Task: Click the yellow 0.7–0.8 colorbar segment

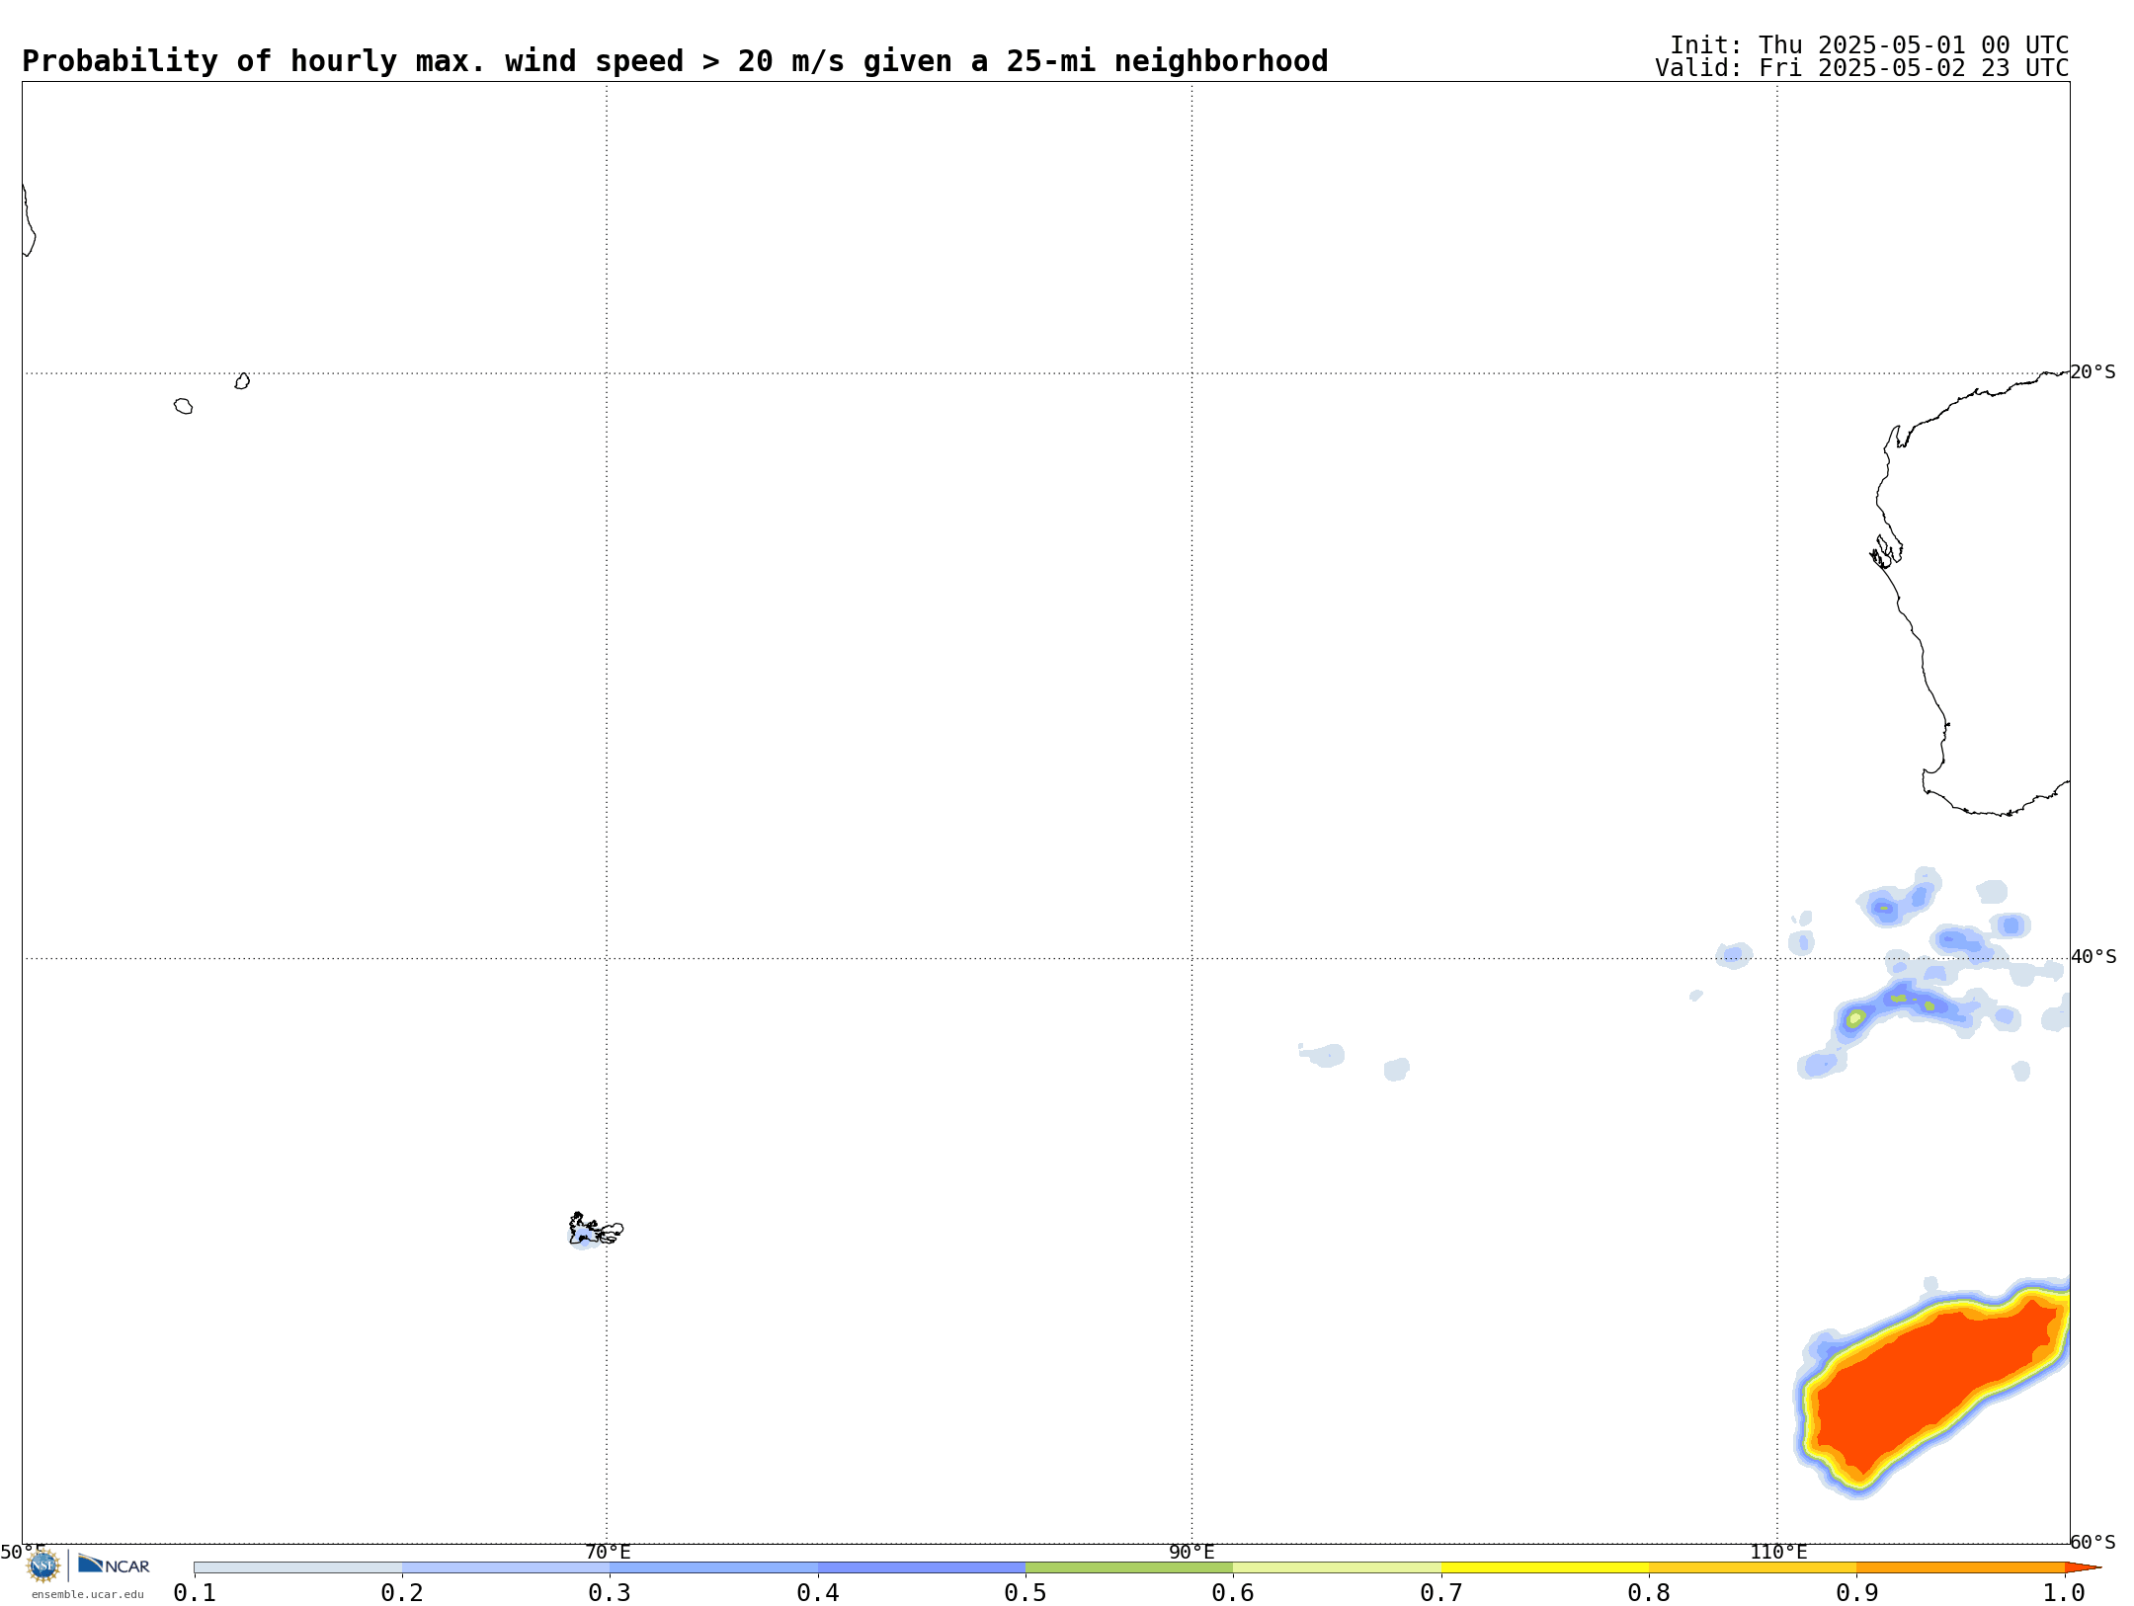Action: click(1545, 1567)
